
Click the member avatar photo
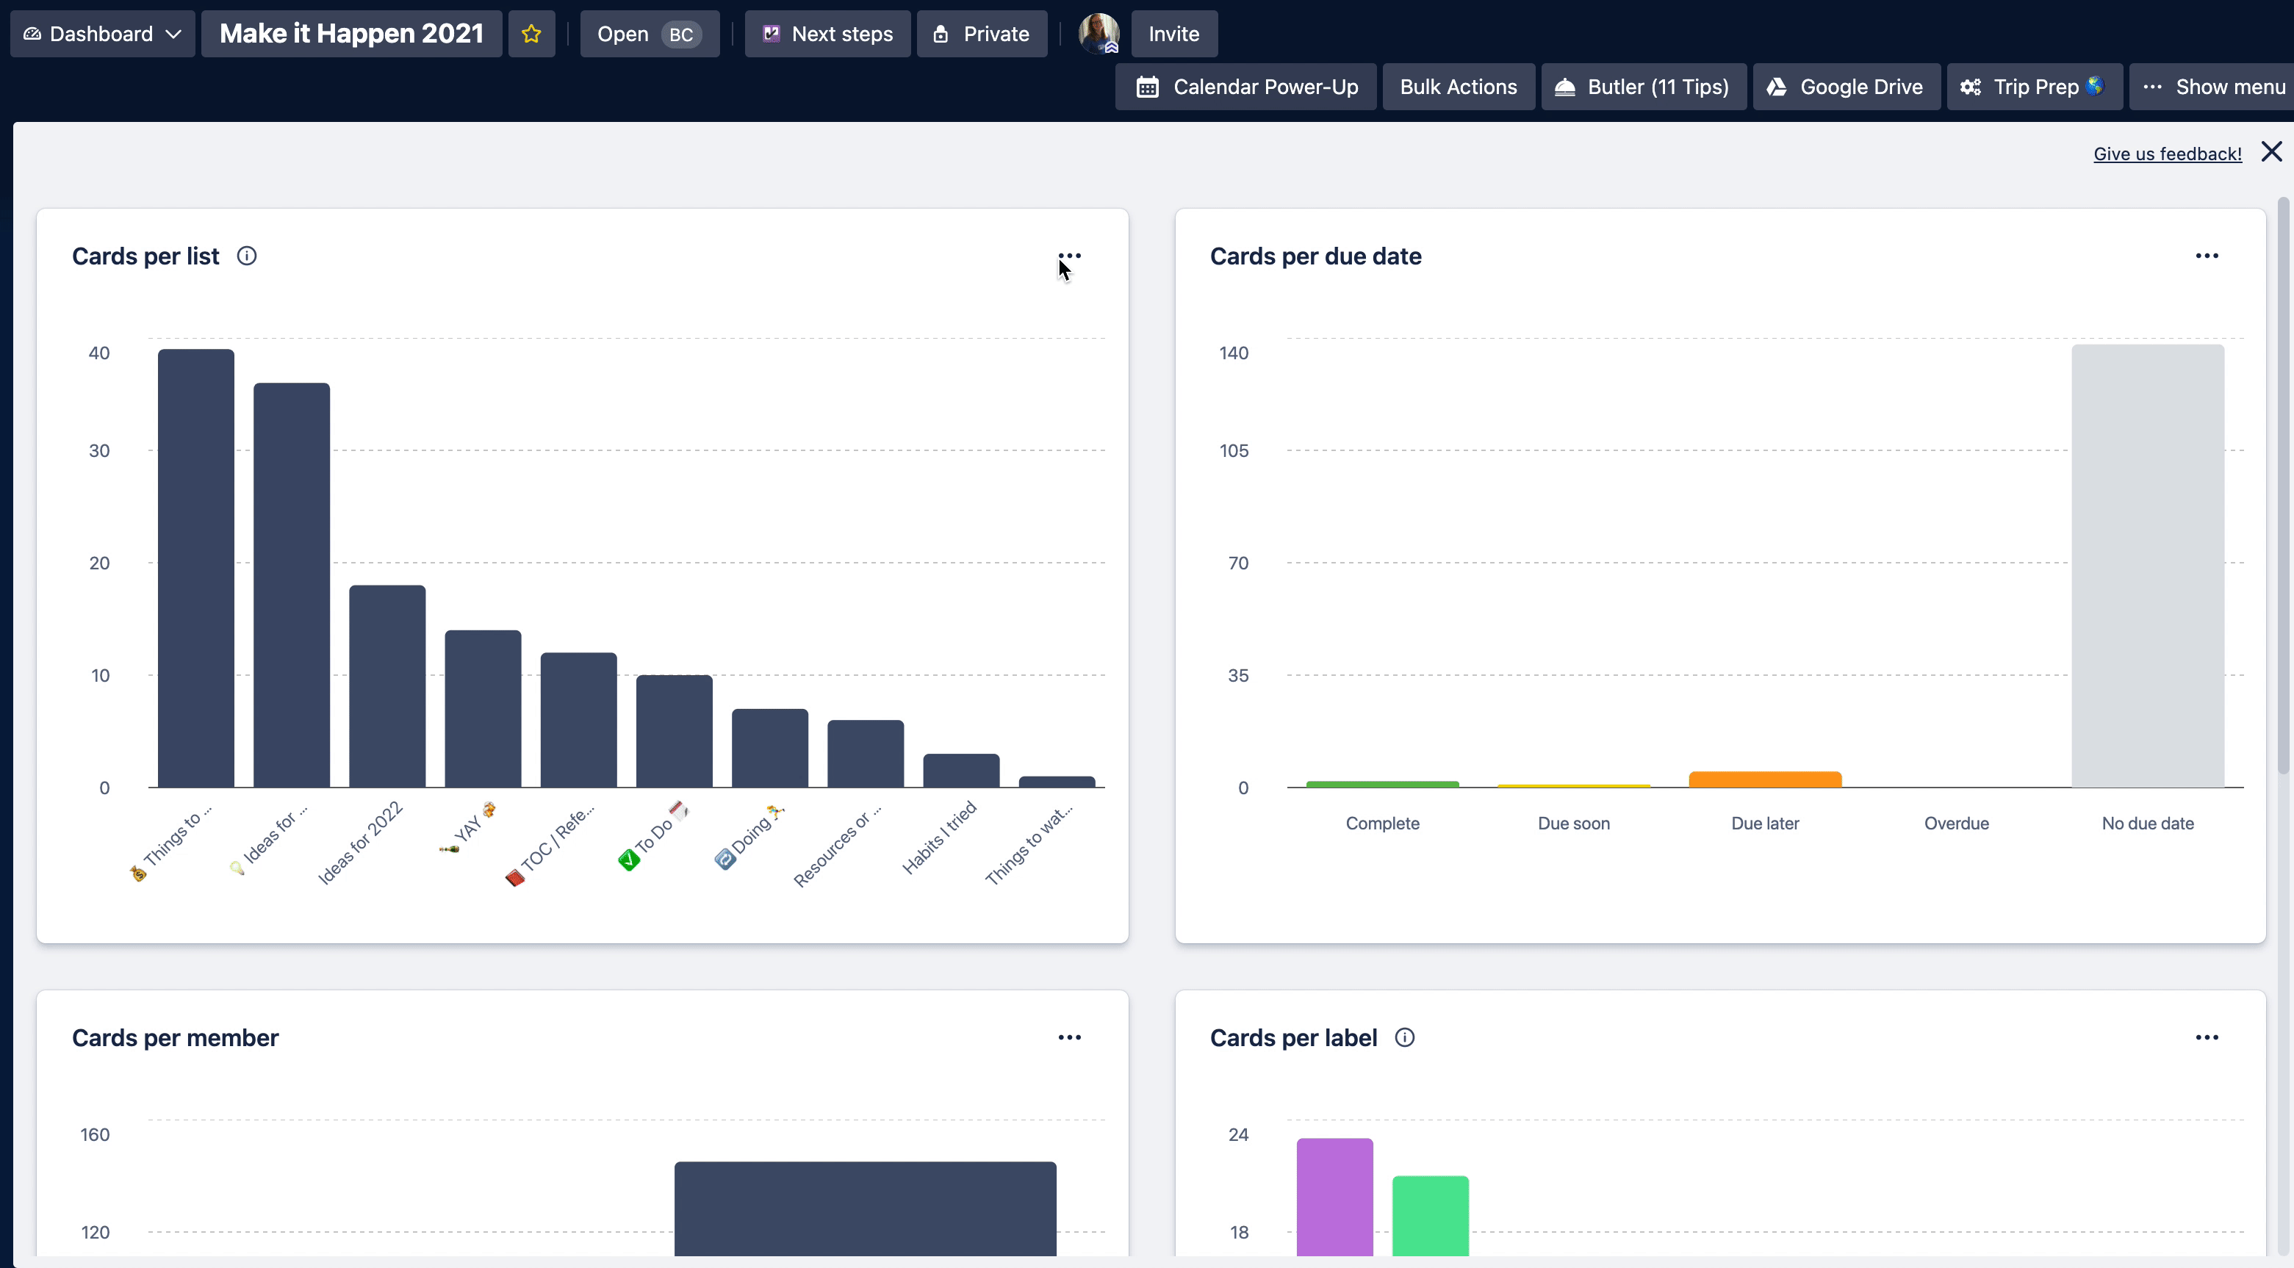point(1099,34)
